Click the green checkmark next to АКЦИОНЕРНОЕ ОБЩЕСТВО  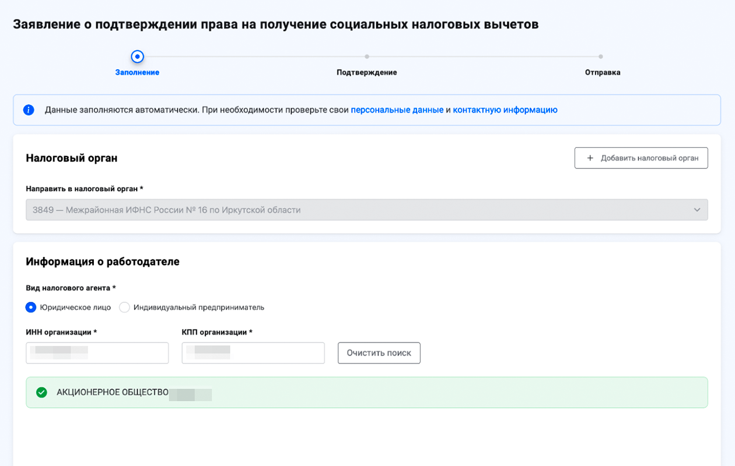pyautogui.click(x=41, y=393)
